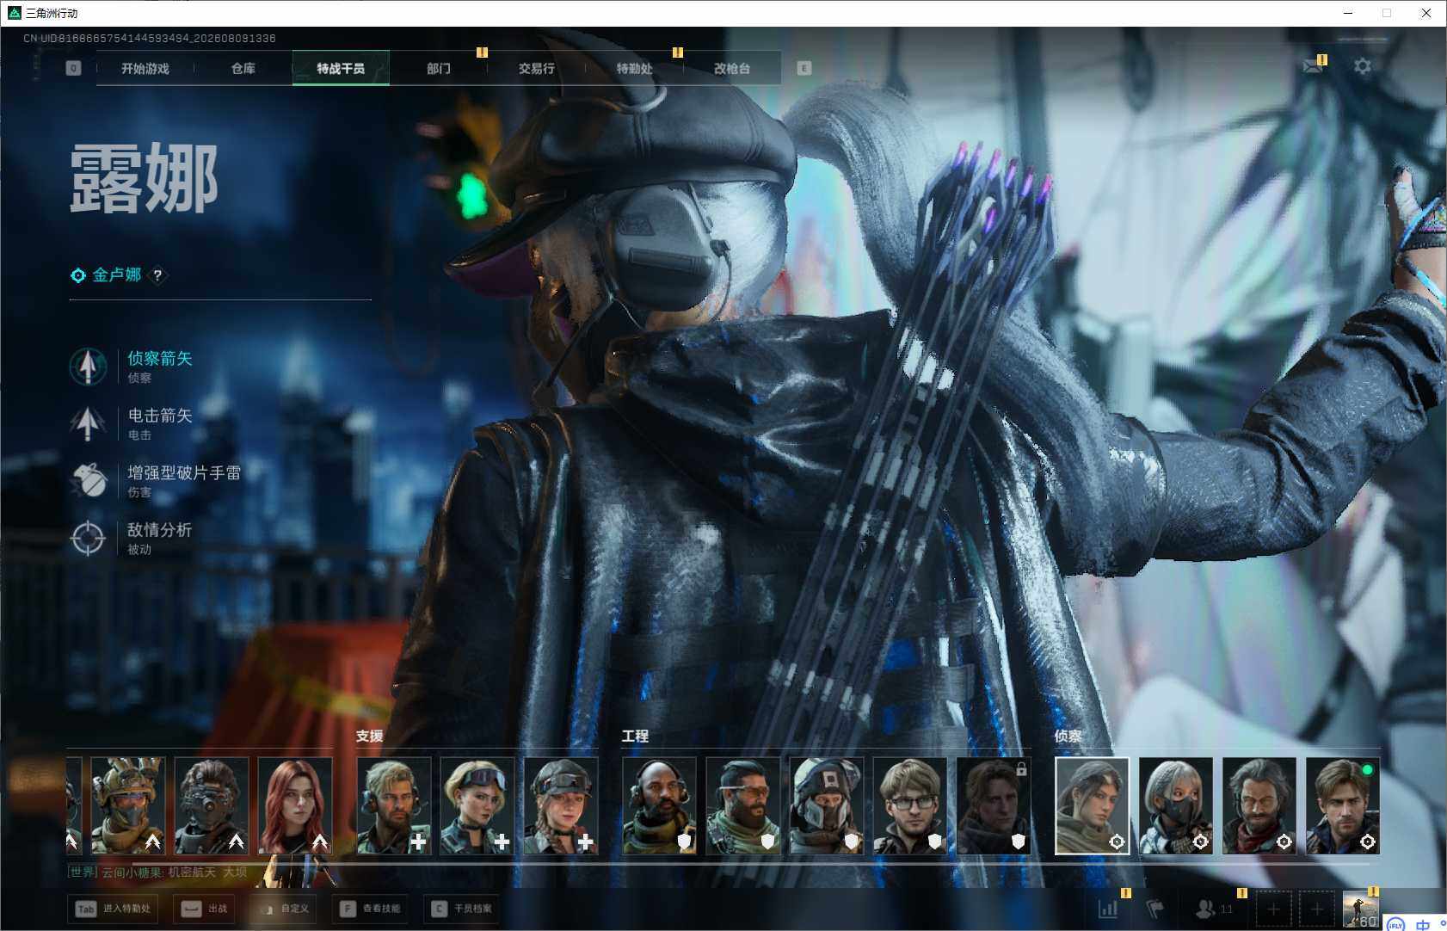The image size is (1447, 931).
Task: Click the 敌情分析 skill name
Action: (x=160, y=530)
